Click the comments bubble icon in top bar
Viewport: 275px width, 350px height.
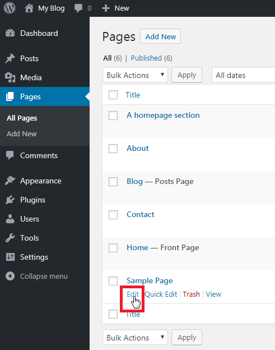(78, 8)
